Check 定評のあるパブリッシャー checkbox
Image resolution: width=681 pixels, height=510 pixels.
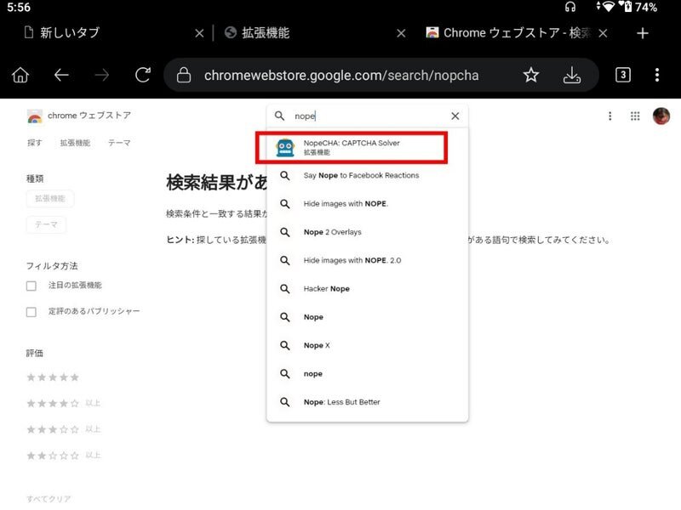click(x=31, y=312)
